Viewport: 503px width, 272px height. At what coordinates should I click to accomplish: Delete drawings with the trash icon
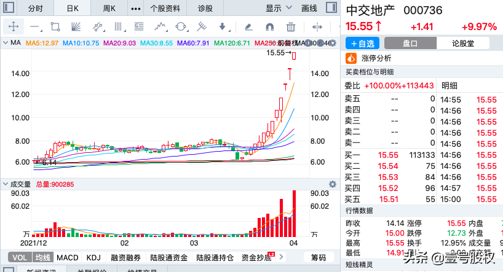click(291, 27)
